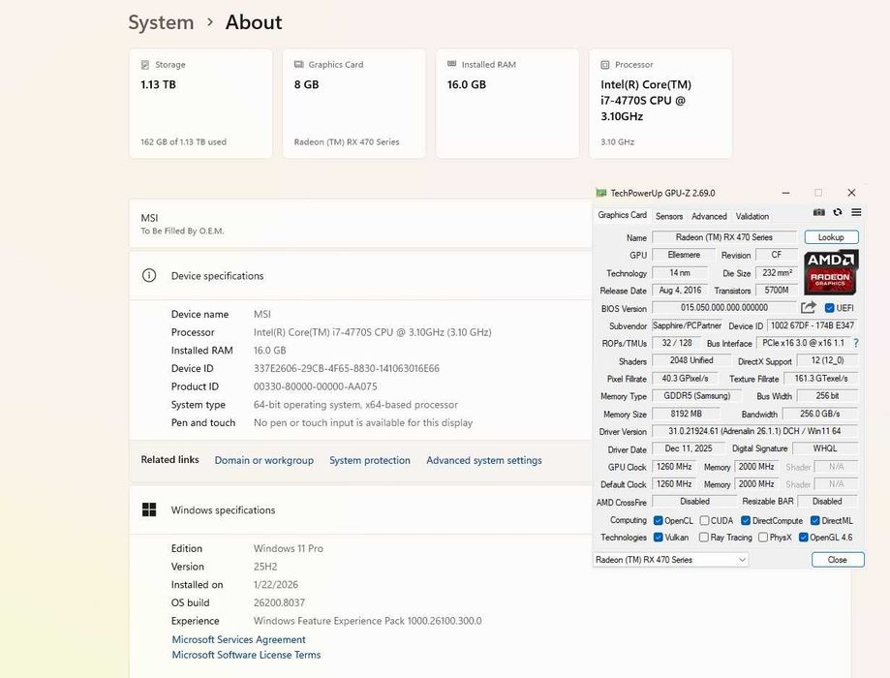
Task: Toggle the OpenCL checkbox
Action: coord(658,520)
